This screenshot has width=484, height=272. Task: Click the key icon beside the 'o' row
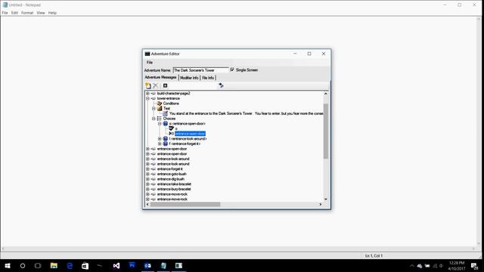tap(172, 128)
